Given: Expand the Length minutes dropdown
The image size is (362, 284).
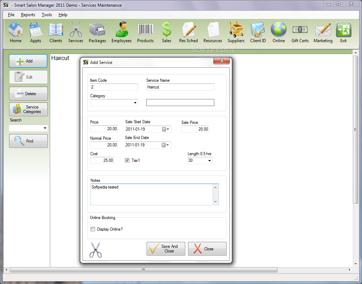Looking at the screenshot, I should tap(209, 160).
